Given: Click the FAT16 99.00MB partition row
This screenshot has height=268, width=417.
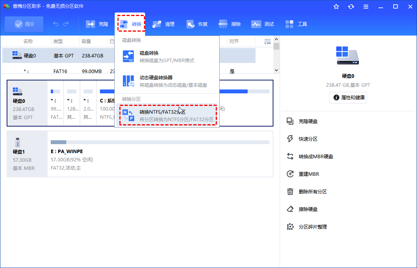Looking at the screenshot, I should (x=129, y=71).
